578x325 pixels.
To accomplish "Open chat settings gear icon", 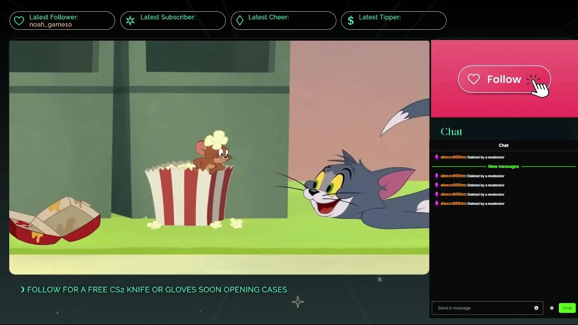I will [x=551, y=308].
